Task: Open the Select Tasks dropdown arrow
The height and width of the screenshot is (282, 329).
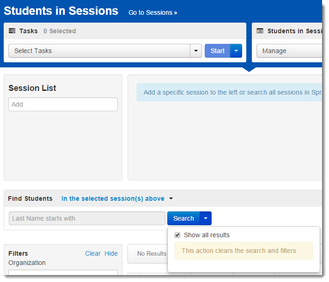Action: (x=196, y=51)
